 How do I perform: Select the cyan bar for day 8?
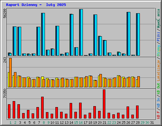(43, 34)
